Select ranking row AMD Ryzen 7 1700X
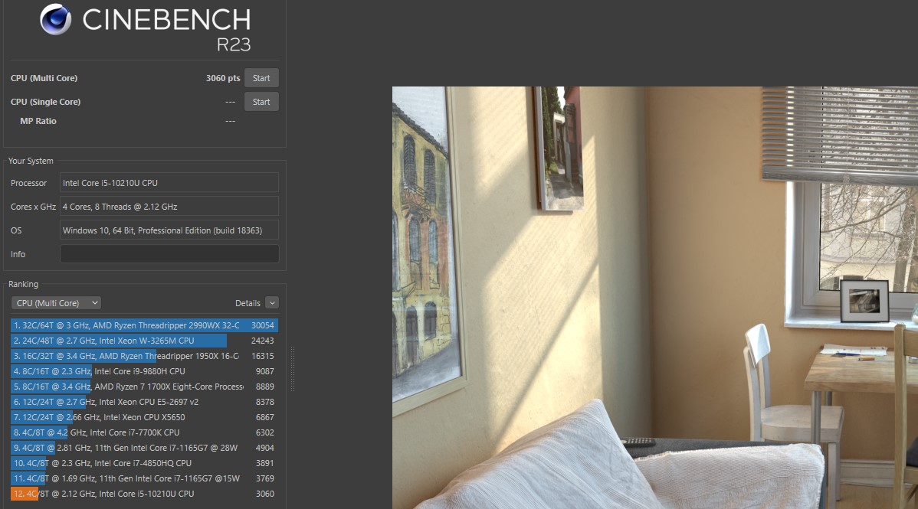This screenshot has height=509, width=918. coord(144,386)
